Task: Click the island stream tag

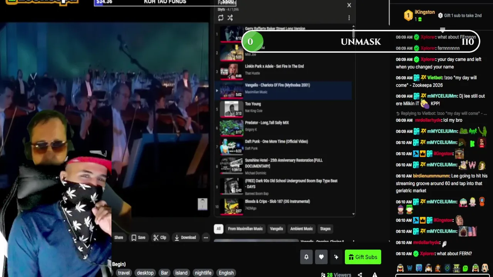Action: tap(181, 273)
